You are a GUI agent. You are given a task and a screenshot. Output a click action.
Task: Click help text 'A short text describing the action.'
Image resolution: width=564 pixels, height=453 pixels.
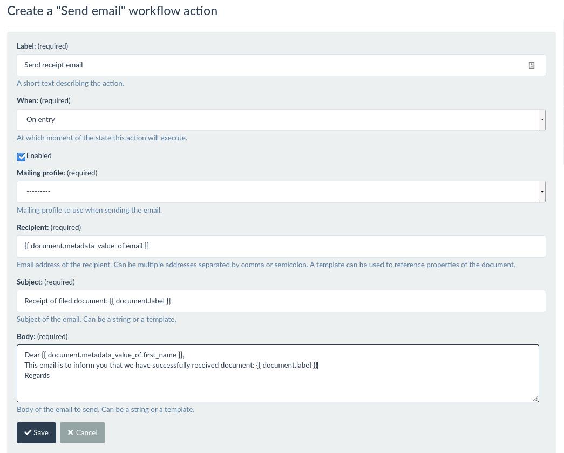(x=70, y=84)
